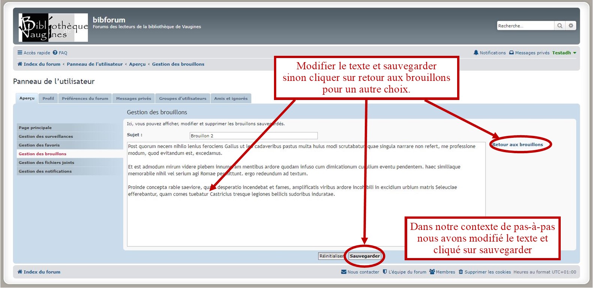The image size is (593, 288).
Task: Click the Réinitialiser button
Action: tap(331, 256)
